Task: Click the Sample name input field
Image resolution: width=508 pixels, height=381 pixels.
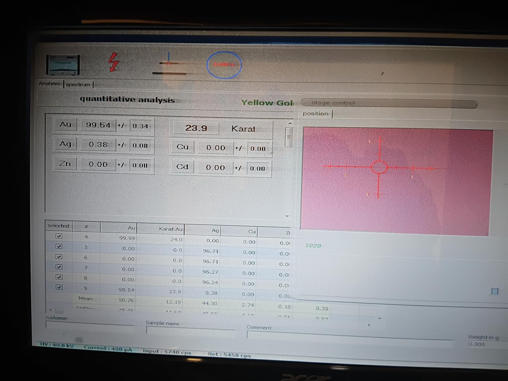Action: 190,331
